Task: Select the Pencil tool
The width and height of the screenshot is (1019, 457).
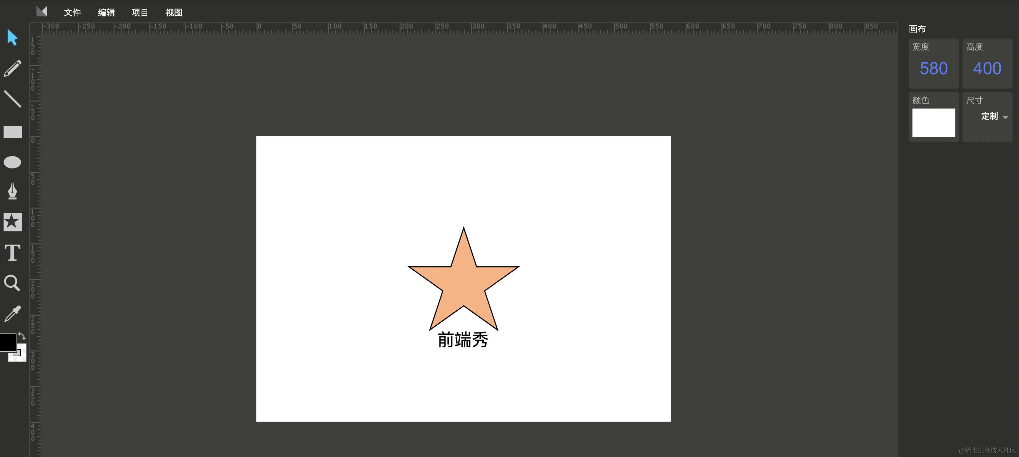Action: (x=12, y=68)
